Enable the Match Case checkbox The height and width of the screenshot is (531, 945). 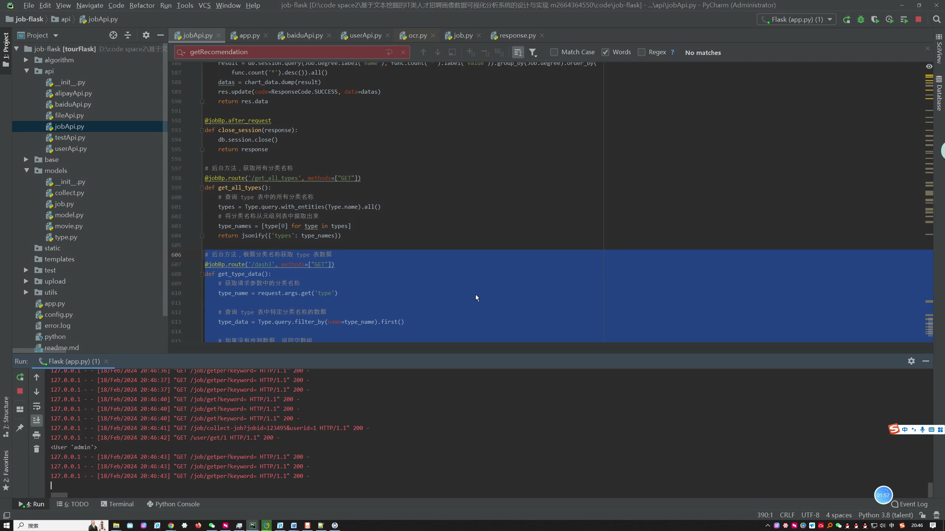pos(554,52)
